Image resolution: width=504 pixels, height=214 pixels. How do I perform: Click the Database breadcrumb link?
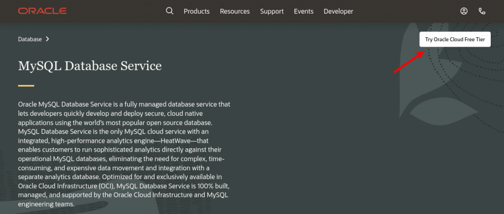point(30,39)
